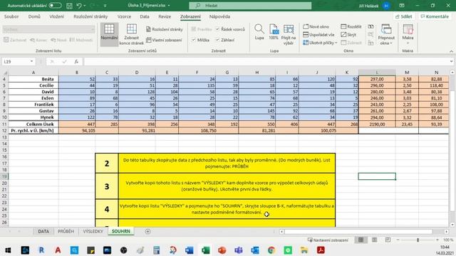Add a new sheet with plus icon
456x256 pixels.
(147, 231)
